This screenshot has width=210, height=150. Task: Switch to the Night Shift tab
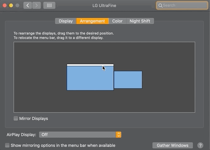(x=140, y=21)
